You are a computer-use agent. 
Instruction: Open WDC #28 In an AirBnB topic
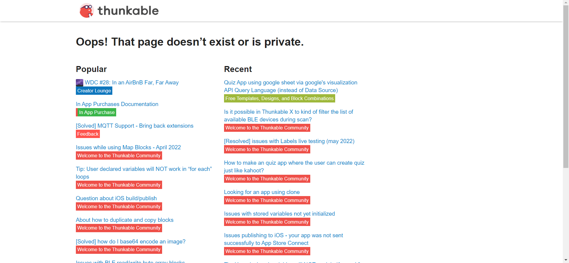coord(132,83)
